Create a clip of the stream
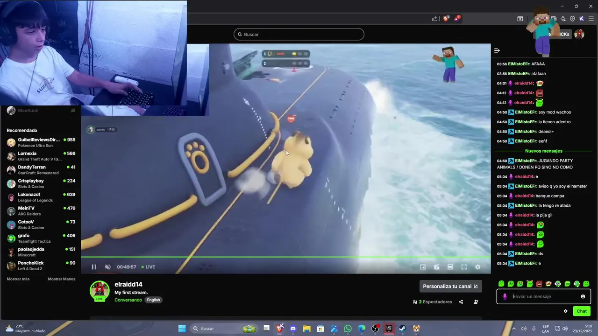This screenshot has width=598, height=336. 436,267
